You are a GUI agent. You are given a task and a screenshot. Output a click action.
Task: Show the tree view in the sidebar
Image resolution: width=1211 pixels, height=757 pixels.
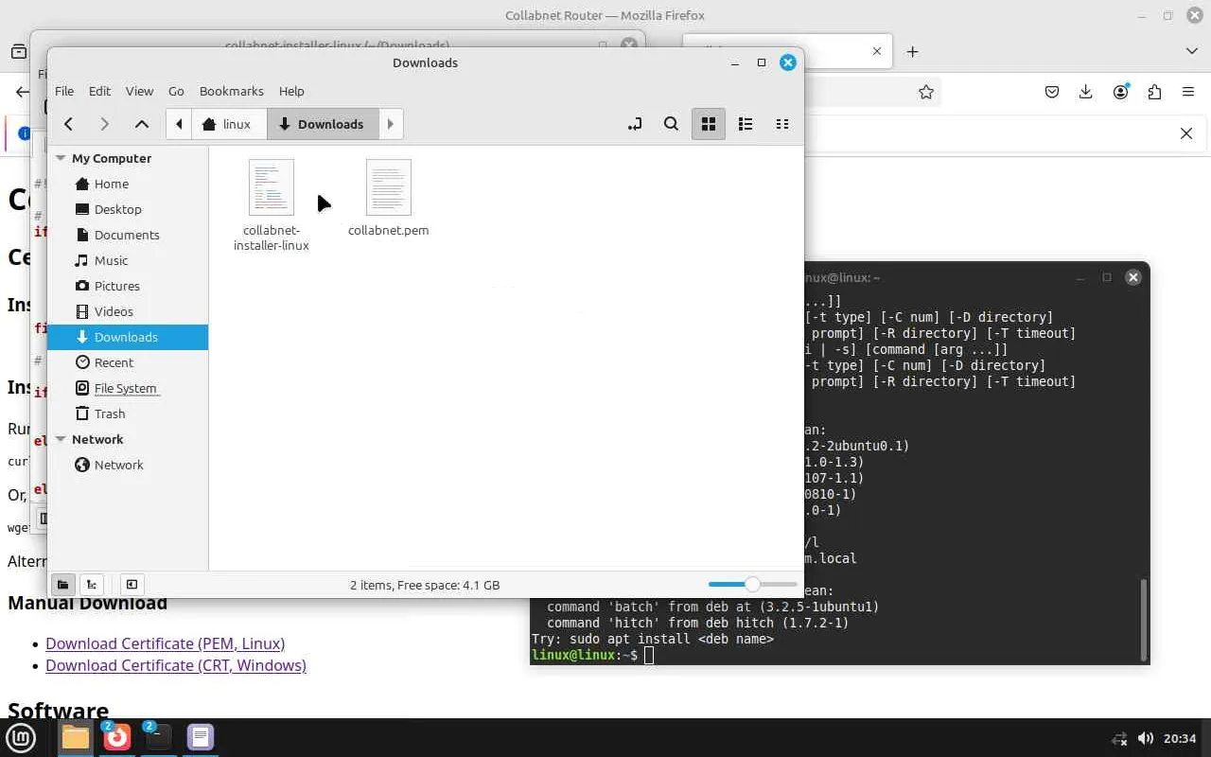point(91,585)
